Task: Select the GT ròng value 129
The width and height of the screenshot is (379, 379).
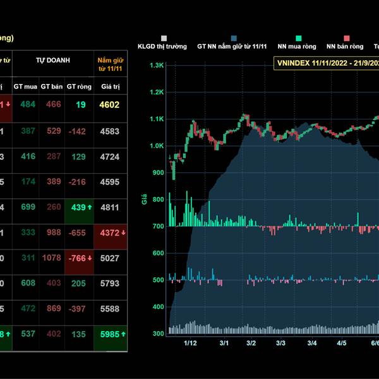Action: point(78,157)
